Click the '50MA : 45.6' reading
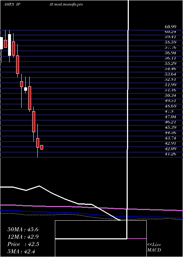 23,229
